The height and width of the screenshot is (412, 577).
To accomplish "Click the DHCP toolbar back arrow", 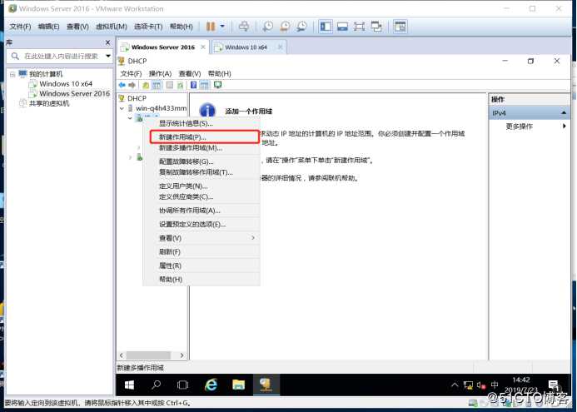I will (x=122, y=86).
